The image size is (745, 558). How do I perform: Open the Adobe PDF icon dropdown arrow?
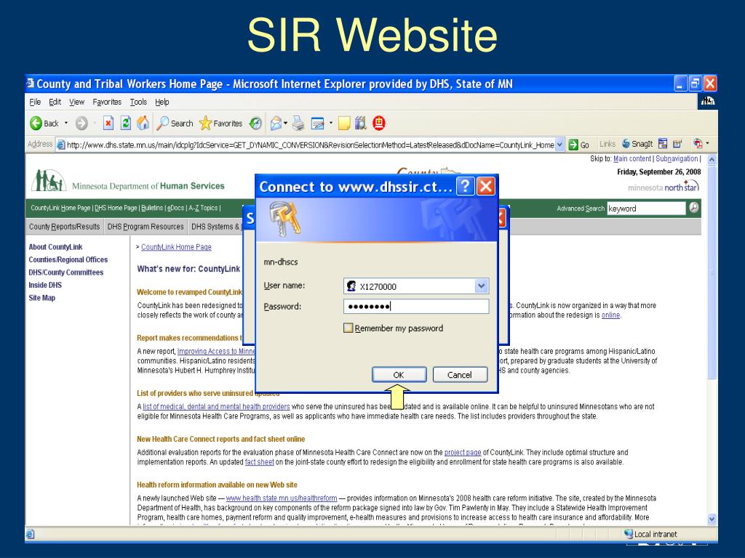coord(707,143)
